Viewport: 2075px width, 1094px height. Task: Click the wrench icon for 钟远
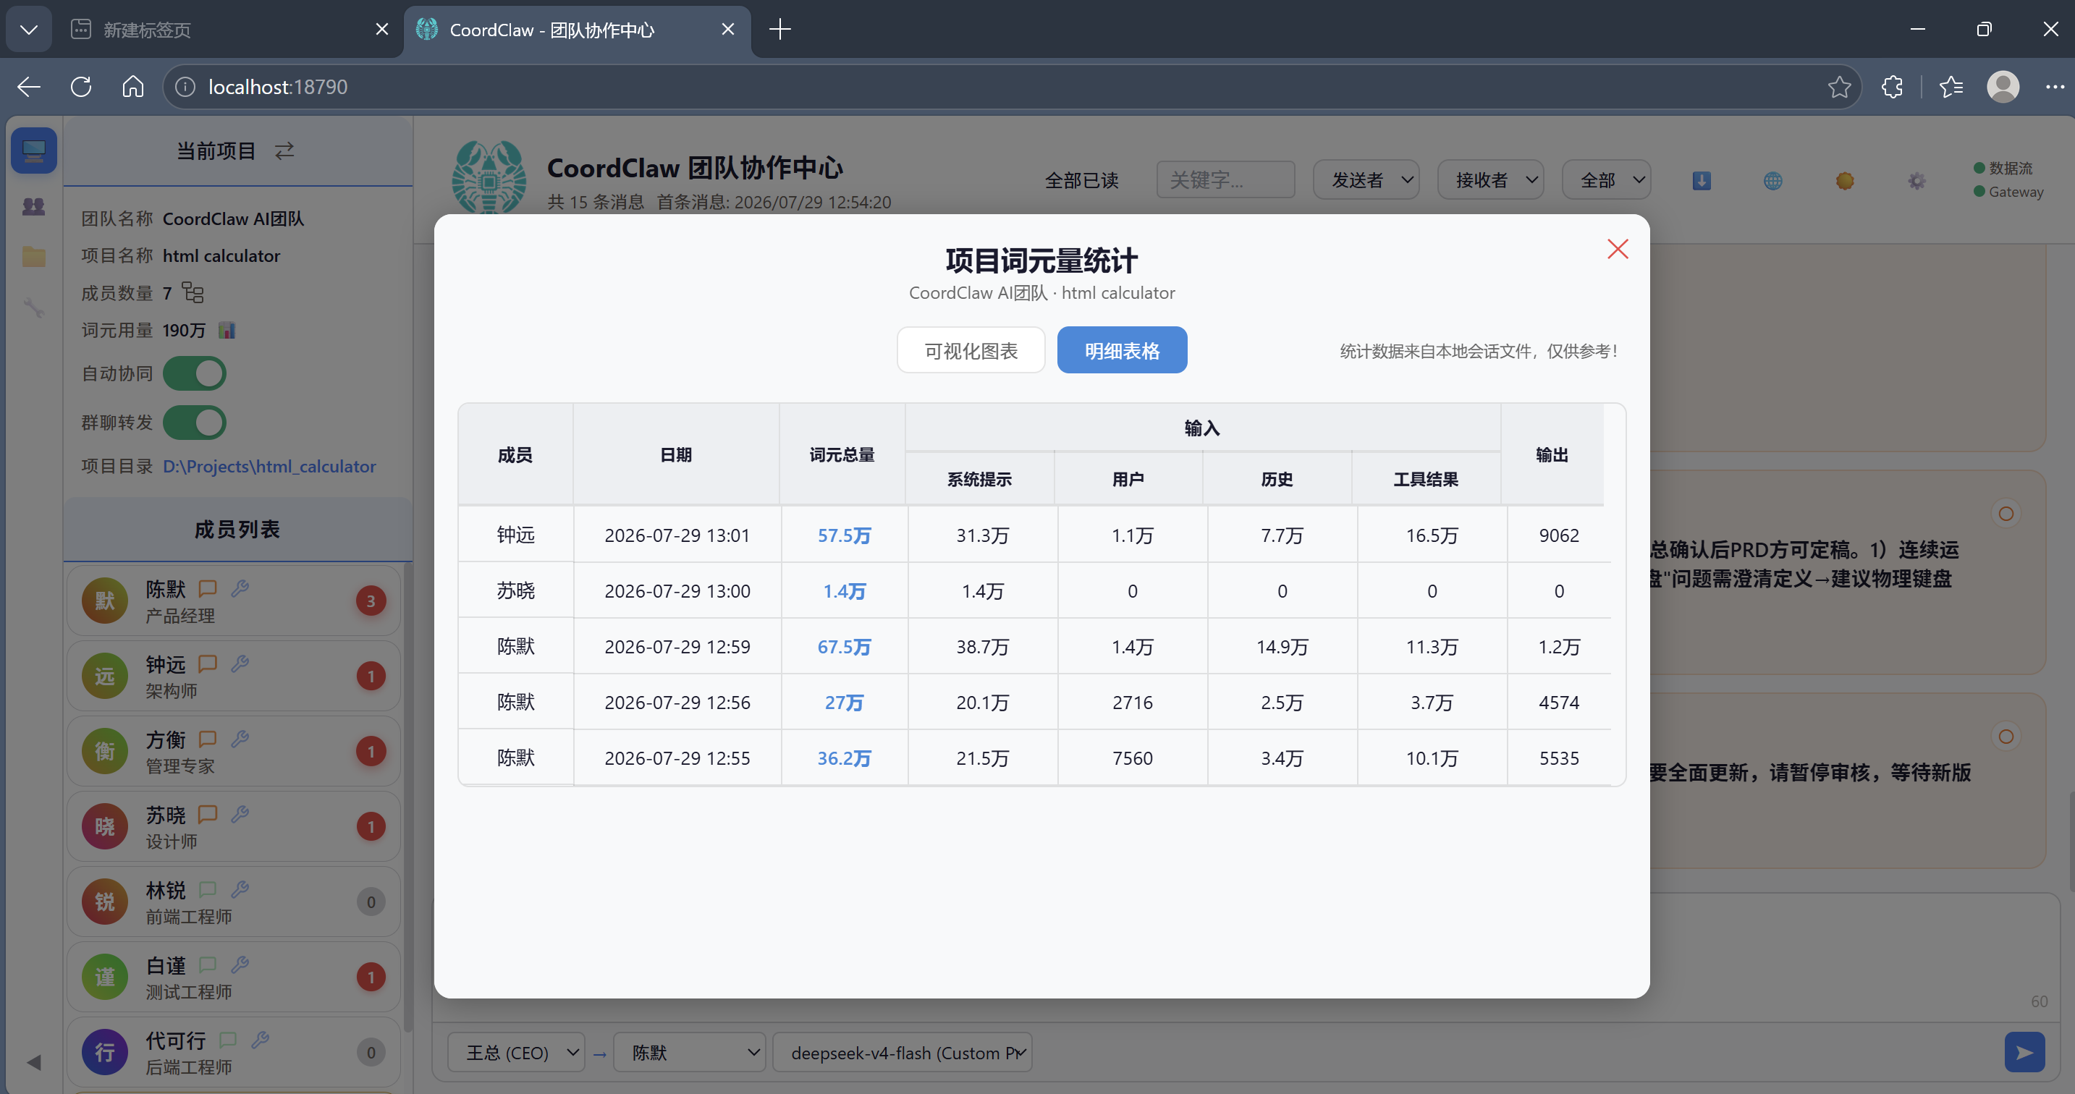(x=240, y=663)
